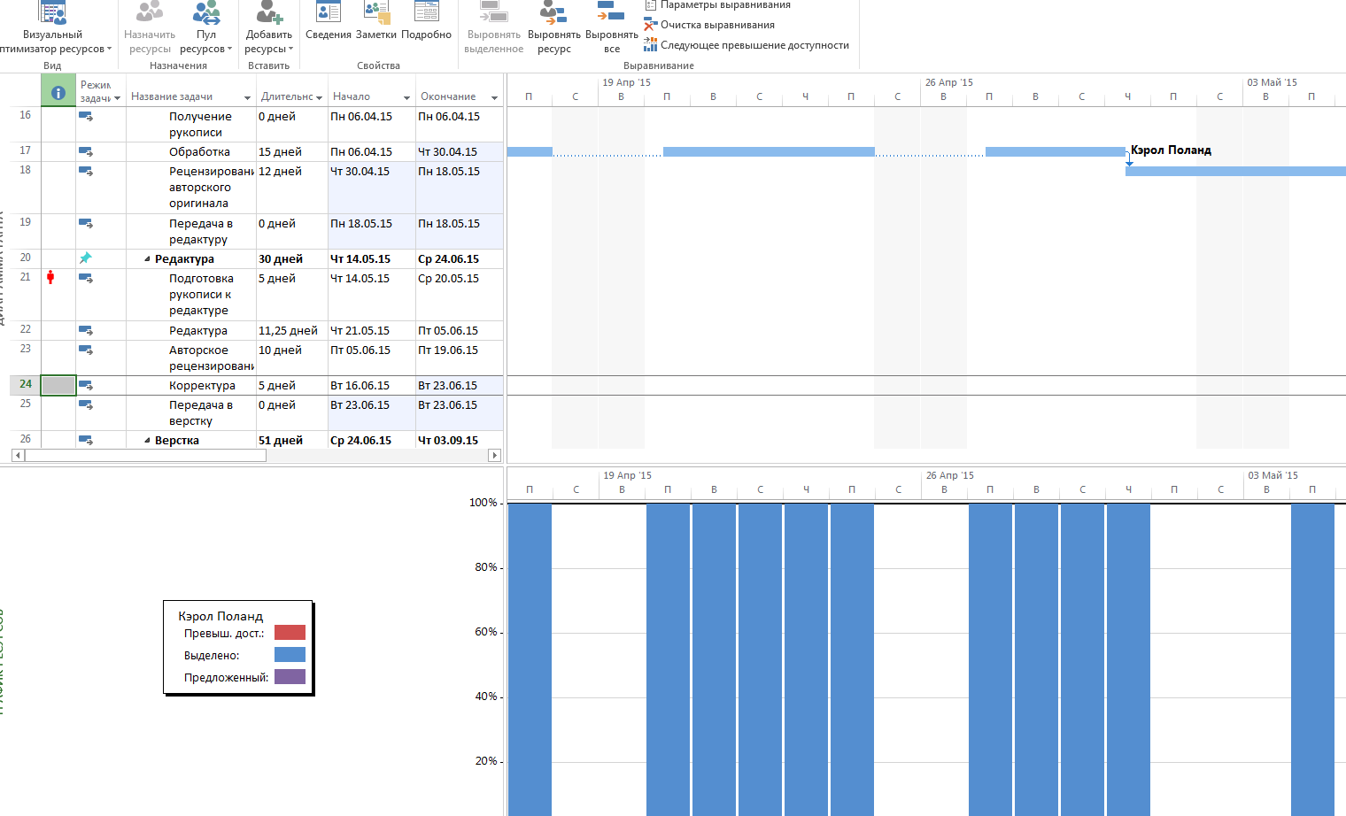Image resolution: width=1346 pixels, height=816 pixels.
Task: Click the Предложенный purple legend swatch
Action: tap(290, 677)
